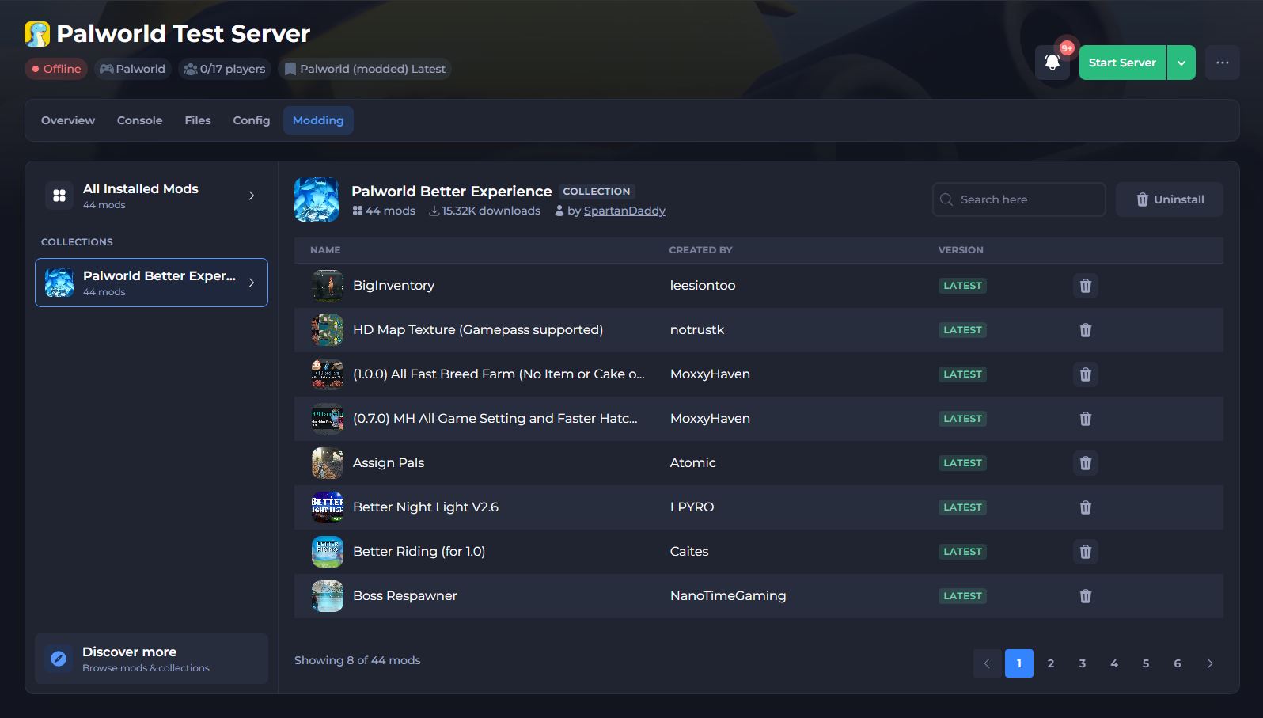The height and width of the screenshot is (718, 1263).
Task: Switch to the Overview tab
Action: click(68, 120)
